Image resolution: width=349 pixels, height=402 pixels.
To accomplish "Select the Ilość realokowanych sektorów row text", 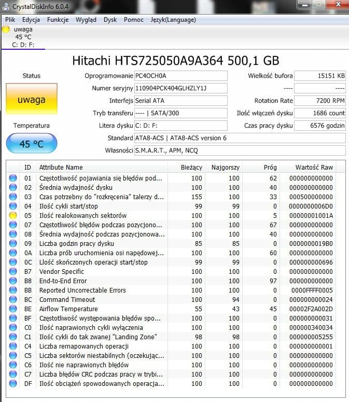I will click(83, 216).
